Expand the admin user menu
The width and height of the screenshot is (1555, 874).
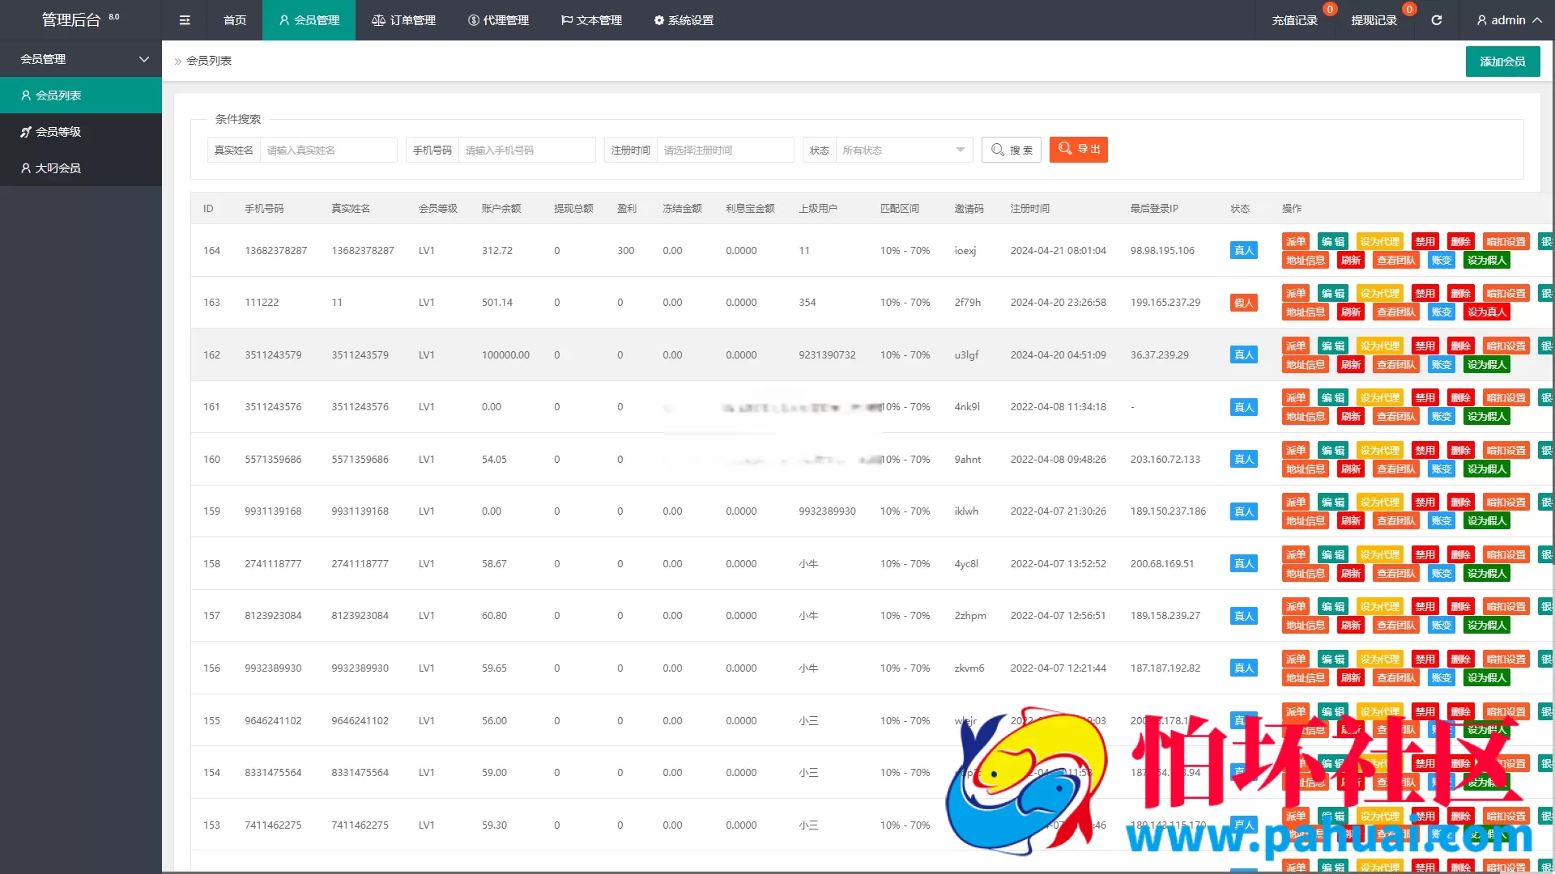point(1508,20)
